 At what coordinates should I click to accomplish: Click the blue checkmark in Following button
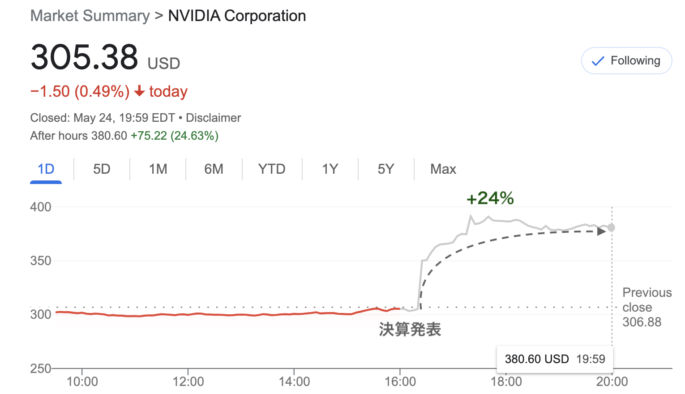tap(598, 61)
